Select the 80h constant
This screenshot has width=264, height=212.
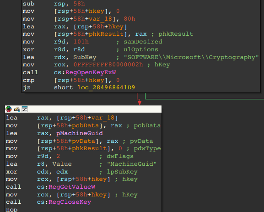tap(129, 19)
